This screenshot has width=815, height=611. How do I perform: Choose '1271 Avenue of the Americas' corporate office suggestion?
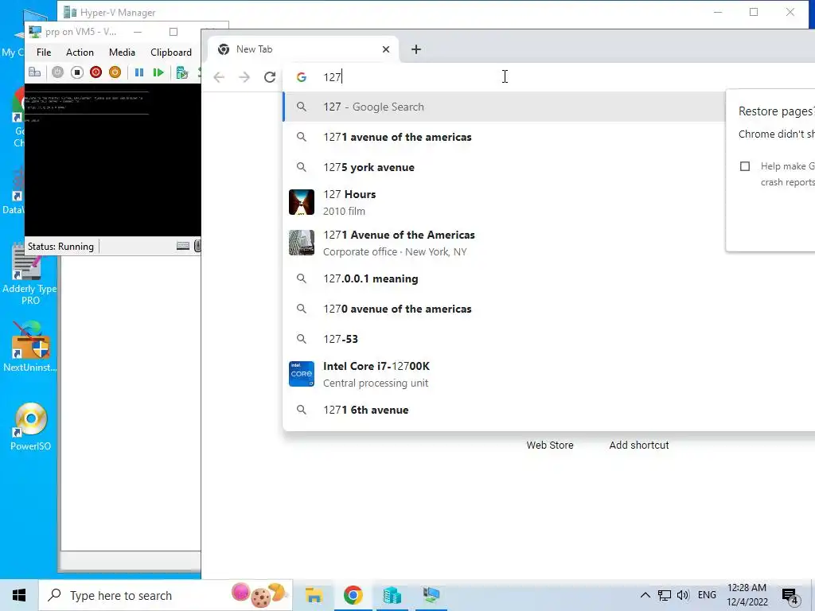pyautogui.click(x=504, y=243)
